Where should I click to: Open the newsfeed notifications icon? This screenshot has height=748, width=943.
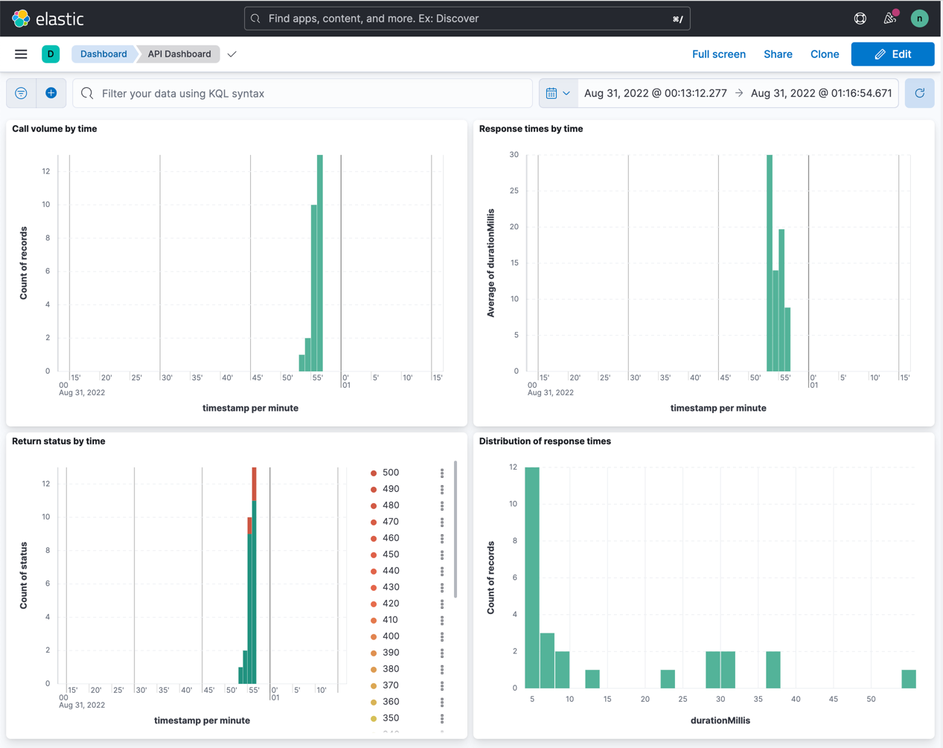pyautogui.click(x=890, y=19)
